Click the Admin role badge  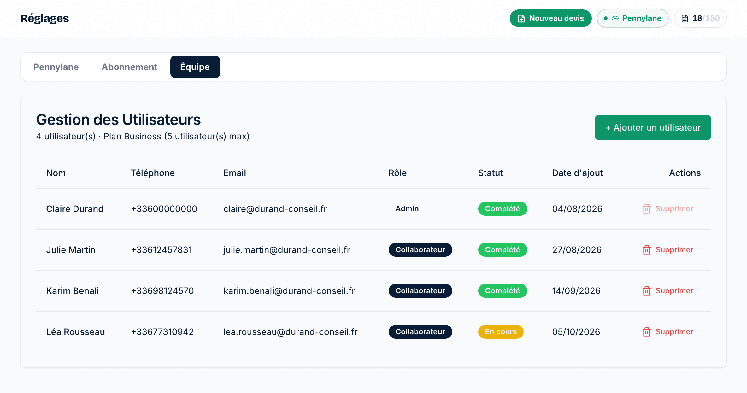(x=407, y=209)
